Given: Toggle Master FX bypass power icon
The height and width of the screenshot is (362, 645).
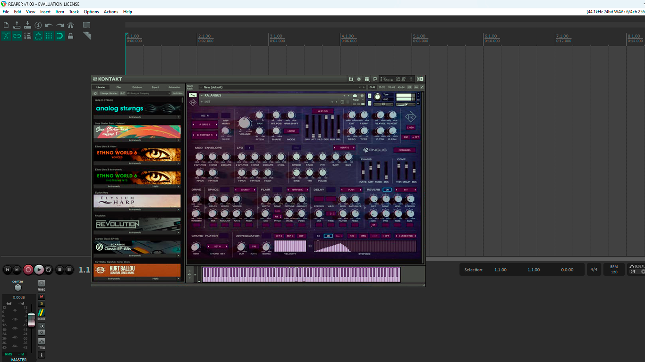Looking at the screenshot, I should tap(42, 332).
